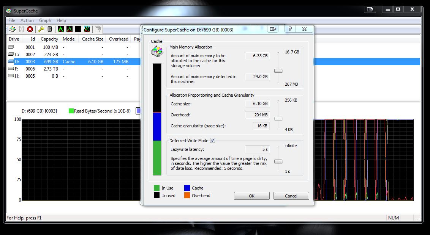Click the drive icon for volume 0001
The image size is (430, 235).
(11, 47)
